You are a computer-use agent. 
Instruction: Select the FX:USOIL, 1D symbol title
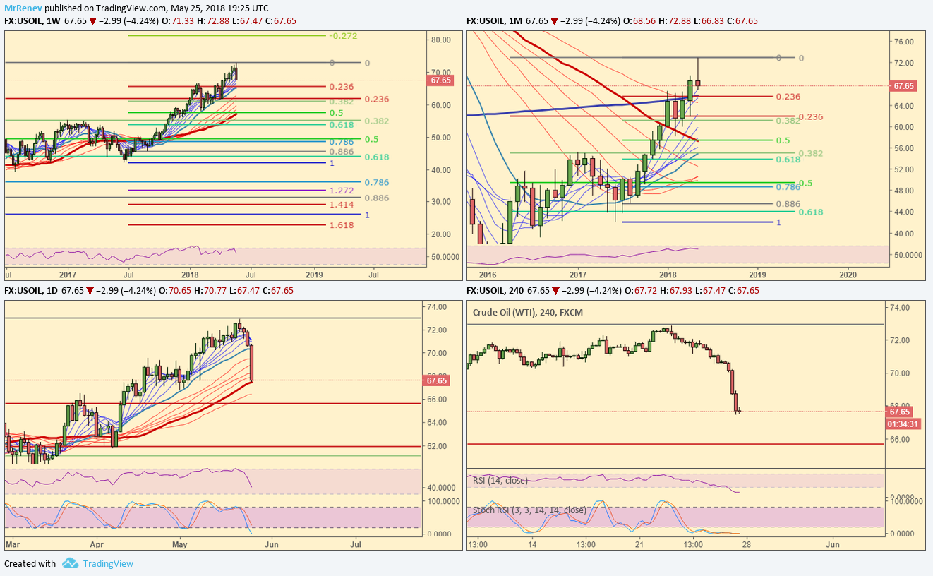(31, 290)
